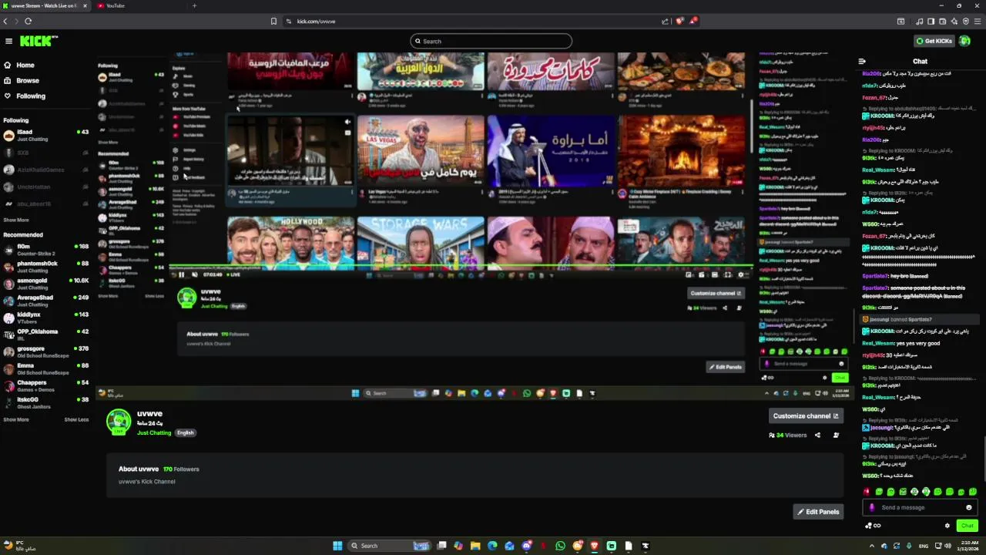Open recommended channel AverageShad

coord(45,301)
